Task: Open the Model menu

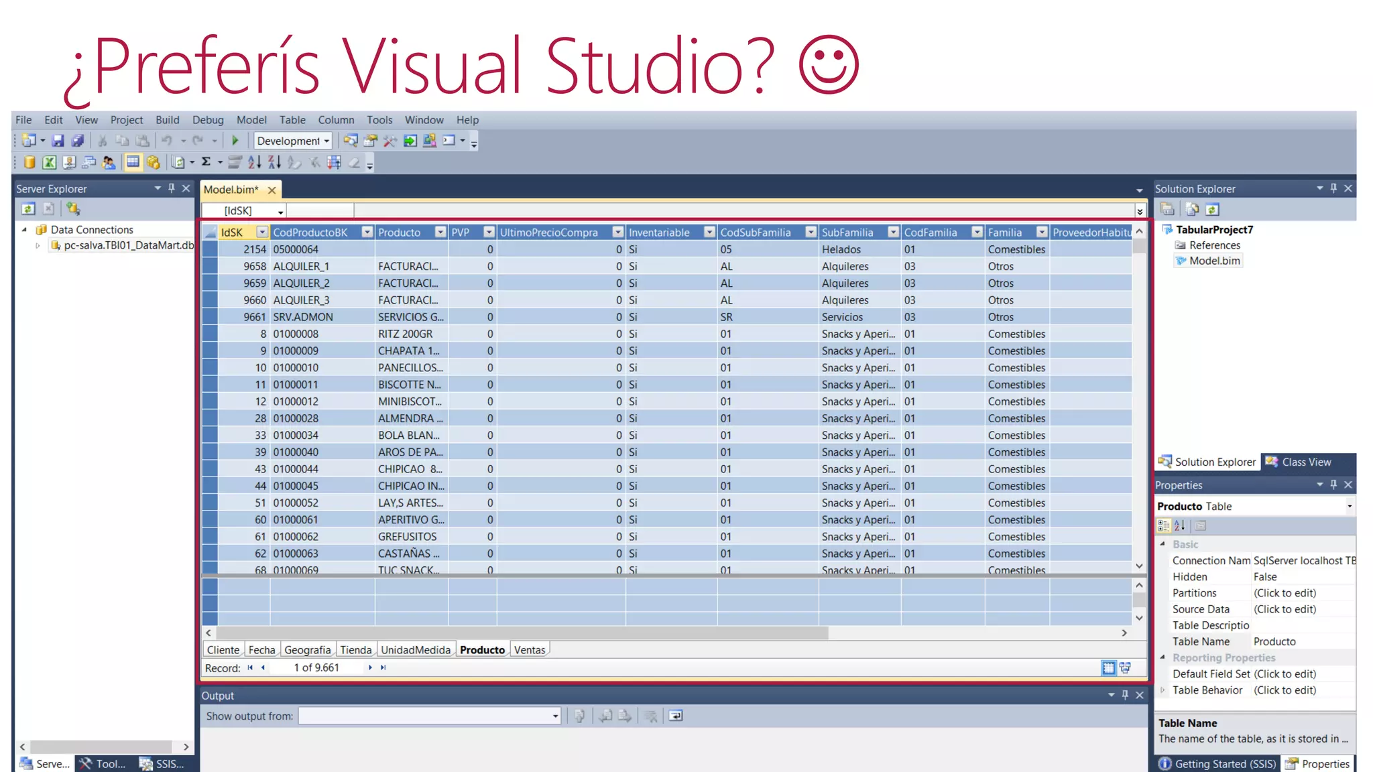Action: [251, 120]
